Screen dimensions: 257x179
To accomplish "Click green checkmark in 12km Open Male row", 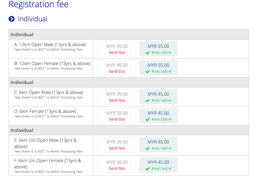I will (x=148, y=53).
